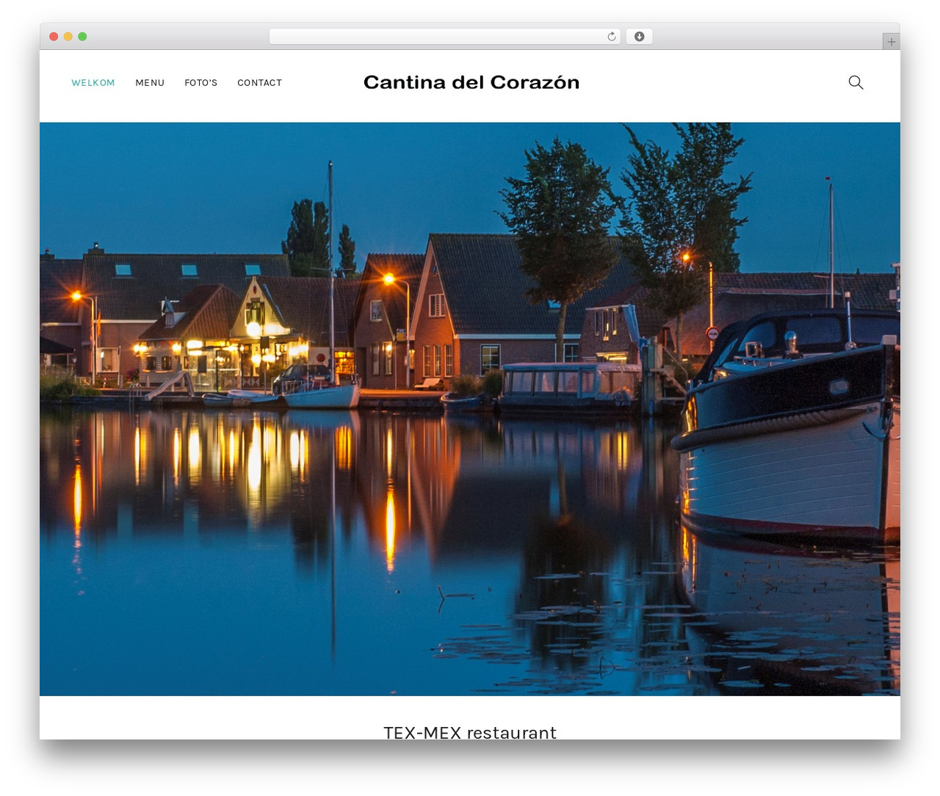Add a new browser tab
This screenshot has height=796, width=940.
click(x=891, y=42)
